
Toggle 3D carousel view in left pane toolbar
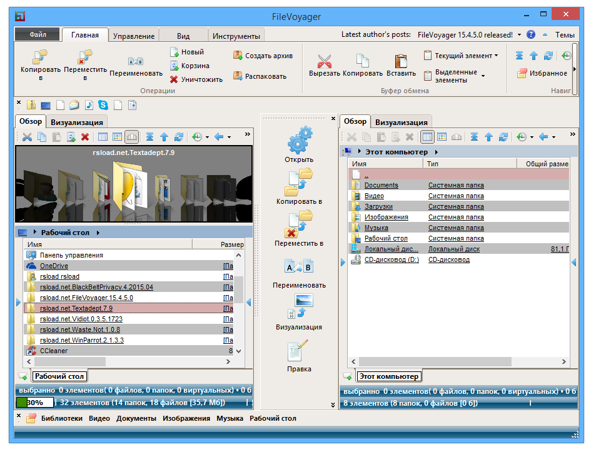tap(131, 137)
